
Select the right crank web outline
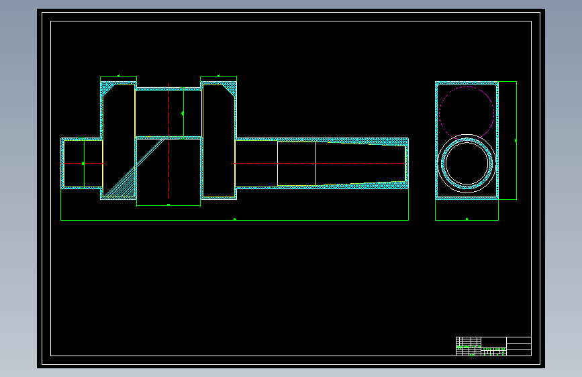pyautogui.click(x=219, y=140)
